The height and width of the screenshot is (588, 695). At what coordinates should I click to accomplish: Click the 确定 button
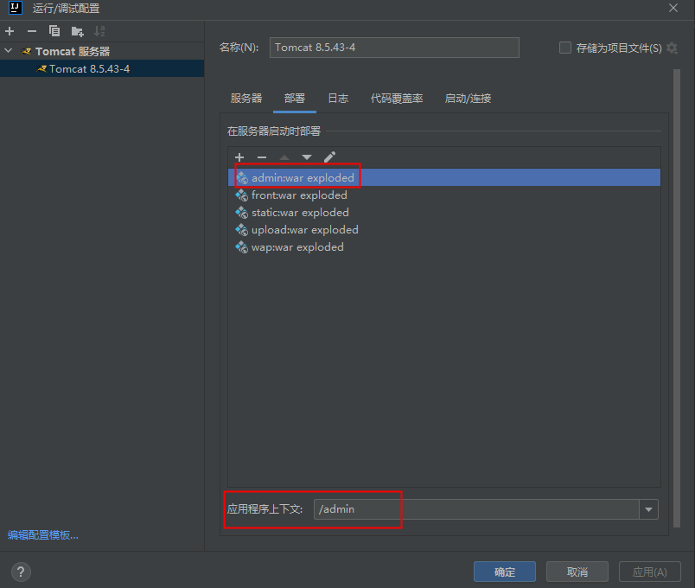pyautogui.click(x=505, y=572)
